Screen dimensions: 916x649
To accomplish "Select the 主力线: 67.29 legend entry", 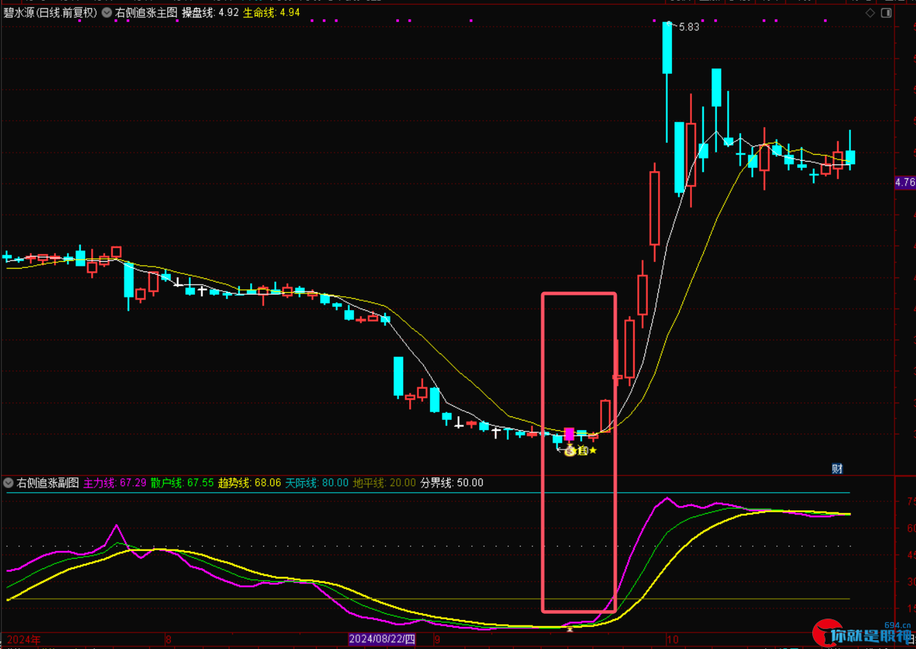I will coord(115,483).
